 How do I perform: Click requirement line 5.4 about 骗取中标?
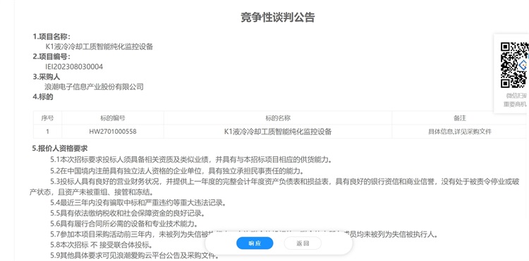pyautogui.click(x=138, y=203)
